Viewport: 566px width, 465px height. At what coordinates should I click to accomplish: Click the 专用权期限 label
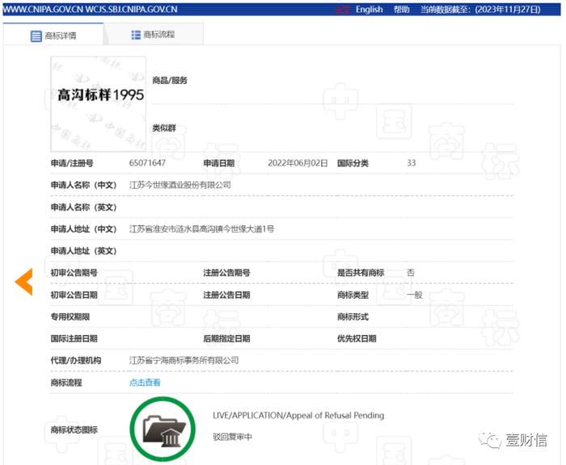70,316
